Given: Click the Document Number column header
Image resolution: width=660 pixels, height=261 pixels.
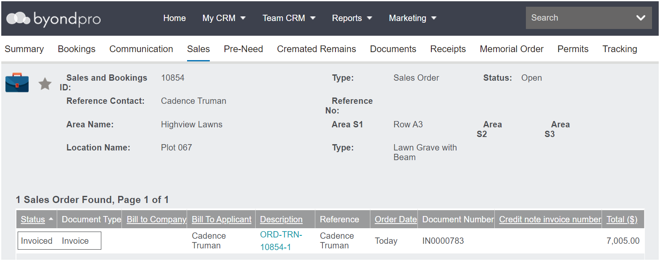Looking at the screenshot, I should coord(458,219).
